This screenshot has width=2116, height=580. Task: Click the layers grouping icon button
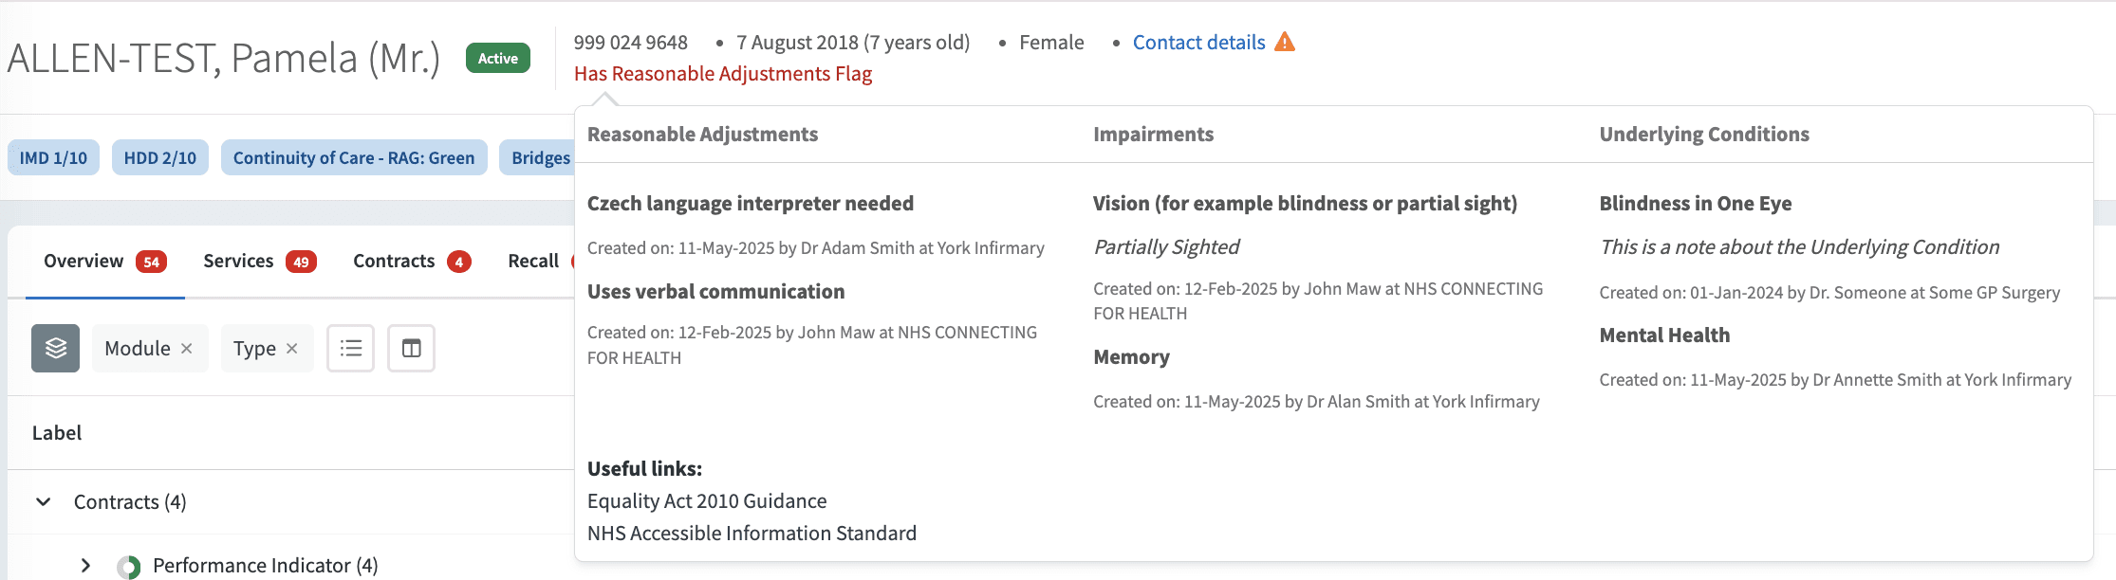point(55,348)
